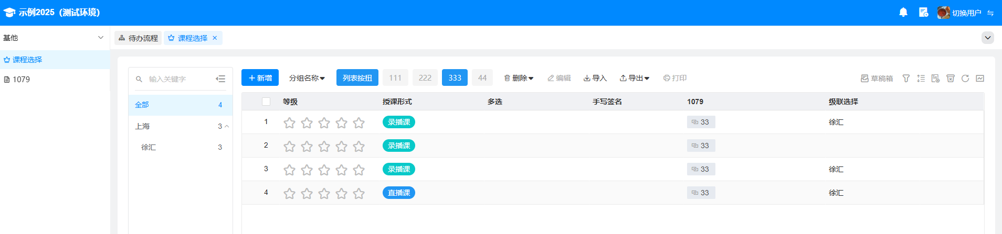Collapse the group tree panel icon

click(220, 79)
